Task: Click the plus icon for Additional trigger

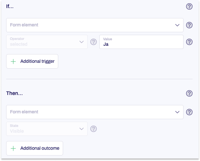Action: (x=13, y=62)
